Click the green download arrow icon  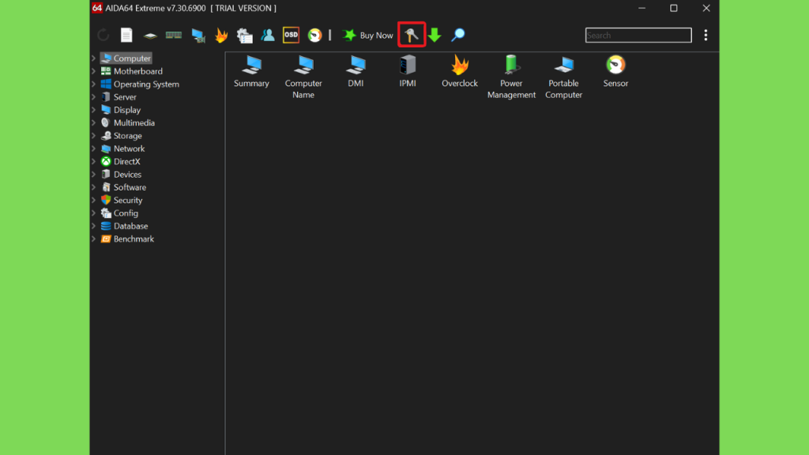(x=435, y=35)
